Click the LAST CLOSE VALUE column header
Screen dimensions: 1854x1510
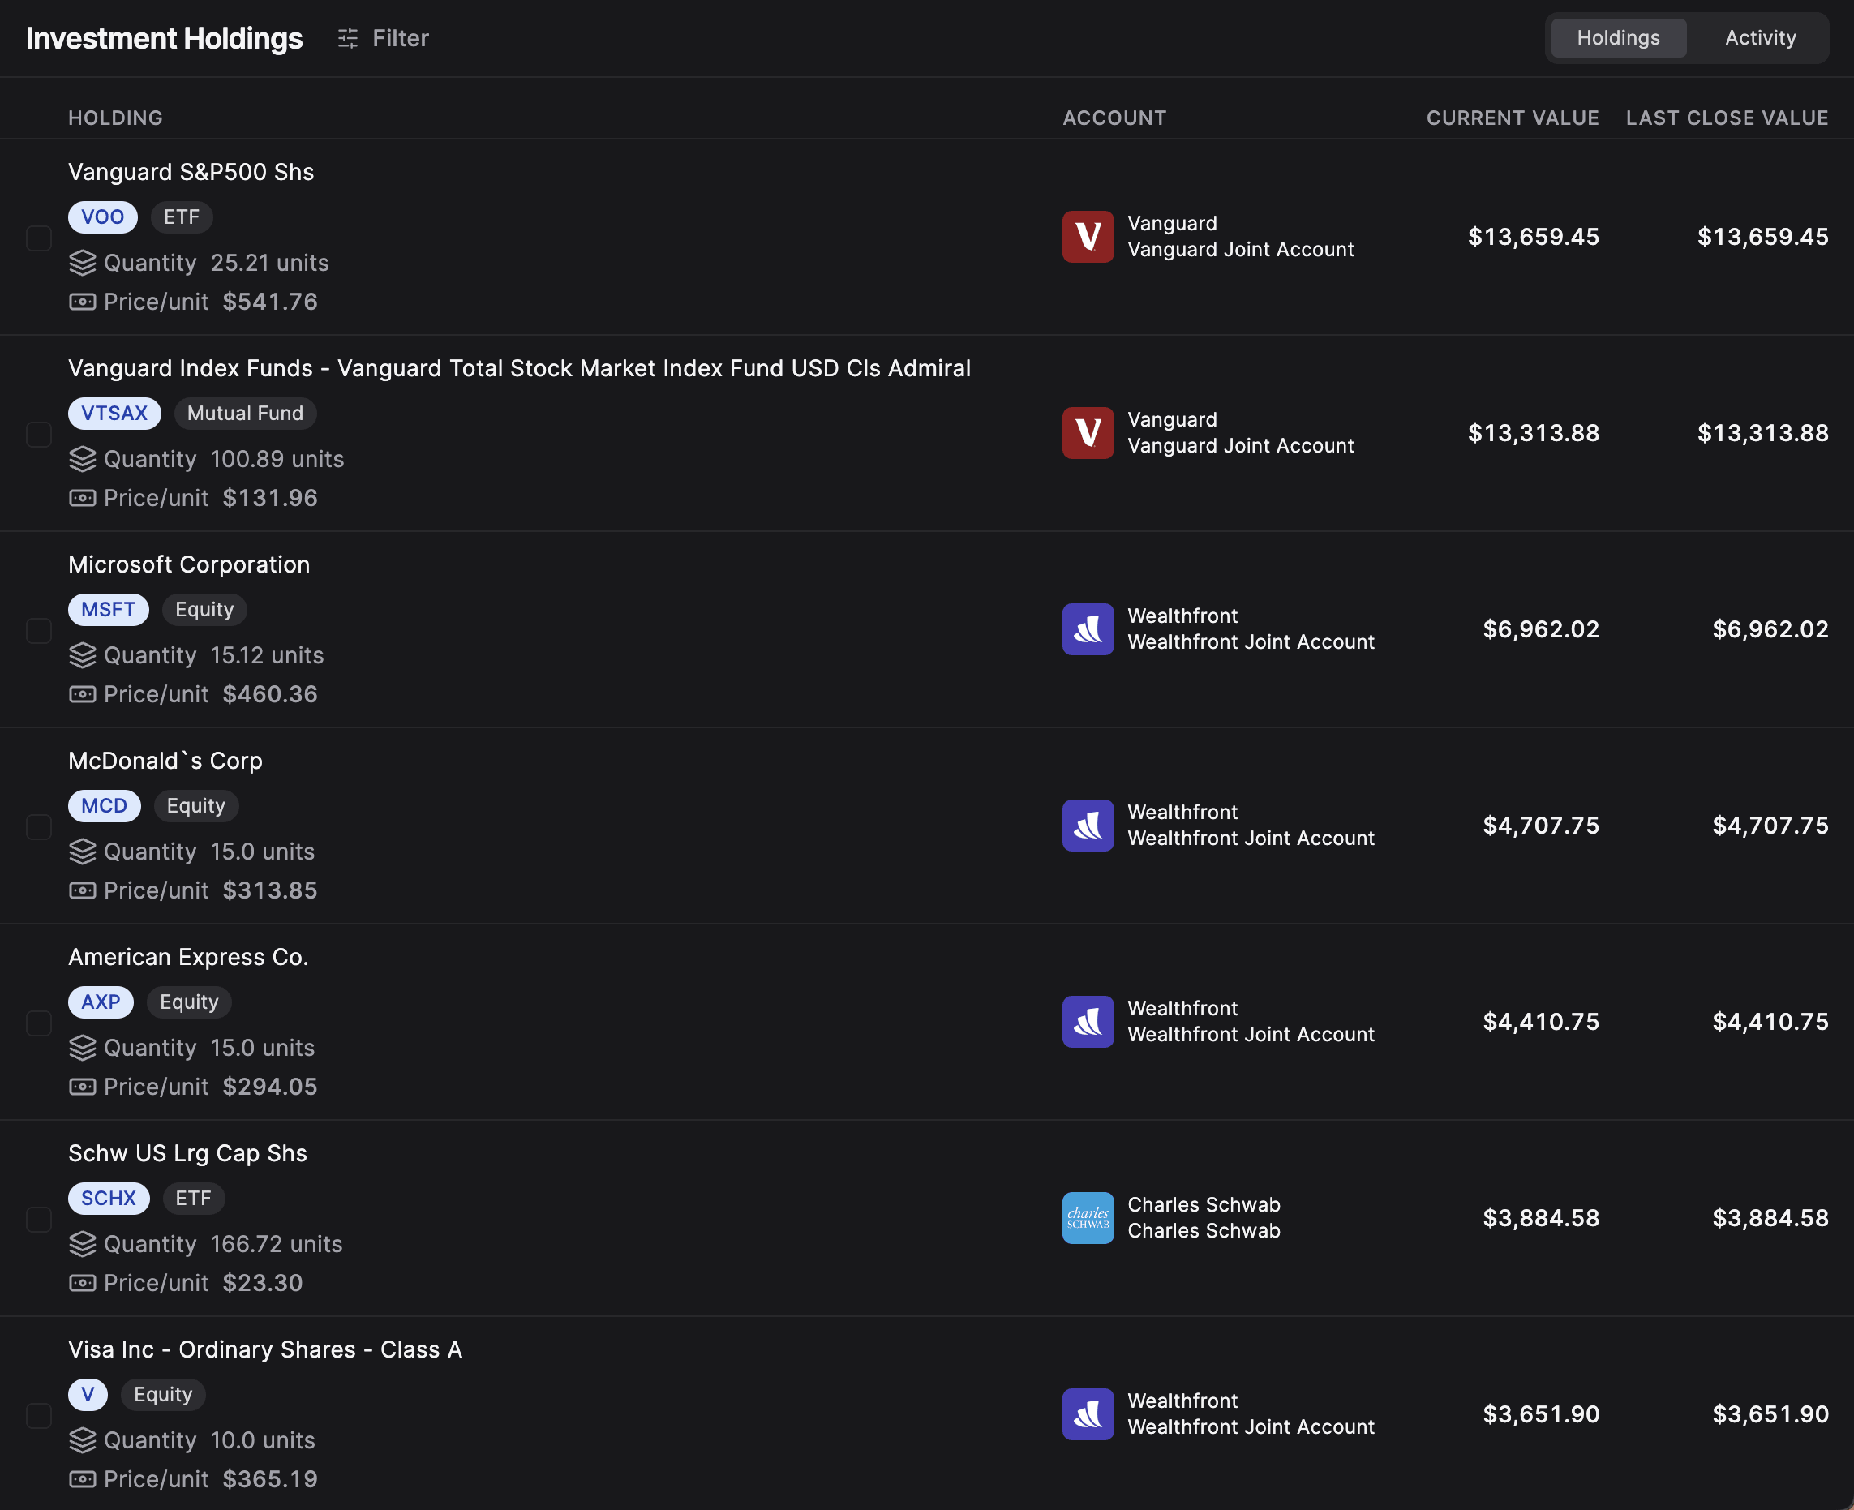(x=1727, y=118)
